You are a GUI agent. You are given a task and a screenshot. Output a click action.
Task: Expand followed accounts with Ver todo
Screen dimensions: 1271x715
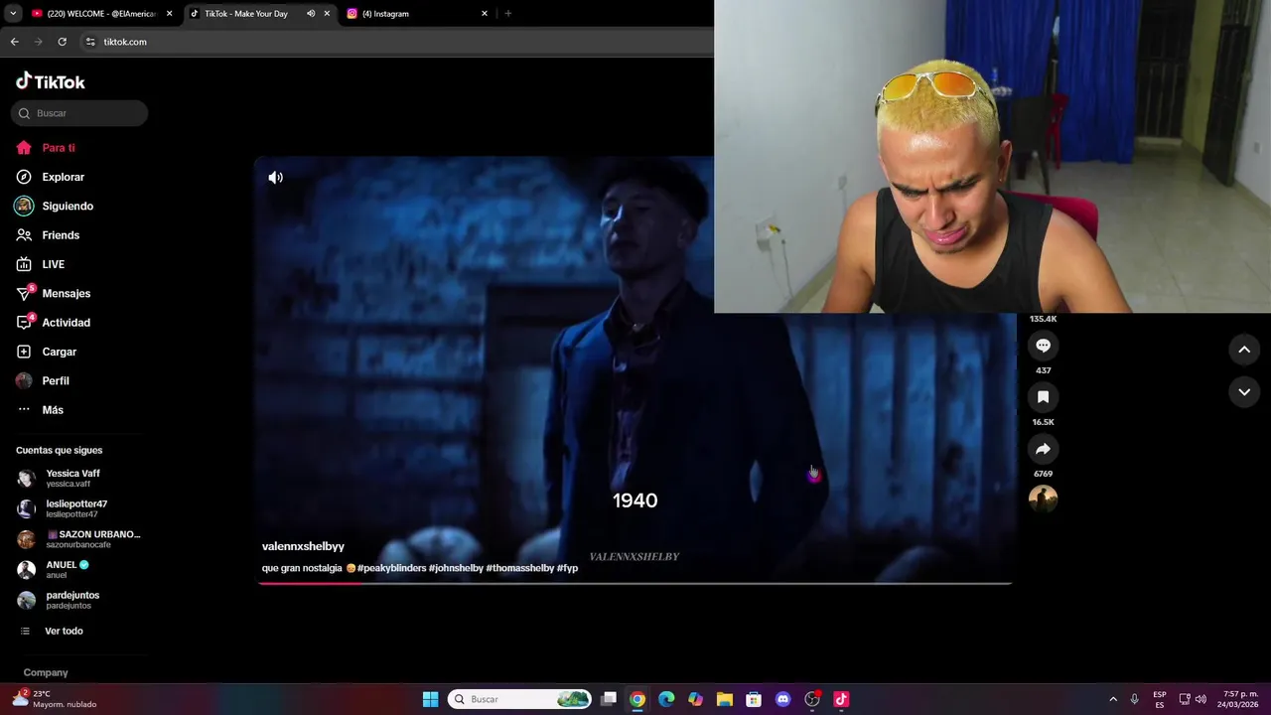coord(52,631)
